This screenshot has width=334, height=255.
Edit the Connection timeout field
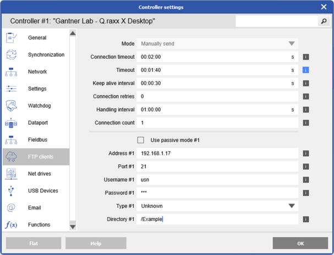tap(217, 57)
